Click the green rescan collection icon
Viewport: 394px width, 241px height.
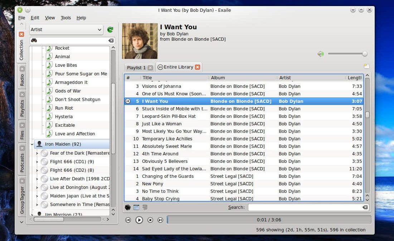(x=110, y=30)
